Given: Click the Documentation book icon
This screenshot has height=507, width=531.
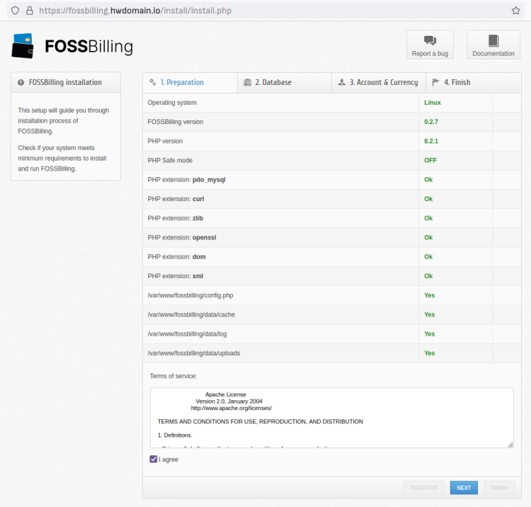Looking at the screenshot, I should [x=493, y=40].
